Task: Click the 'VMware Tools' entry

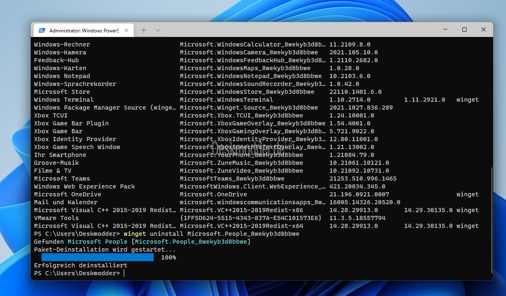Action: tap(56, 218)
